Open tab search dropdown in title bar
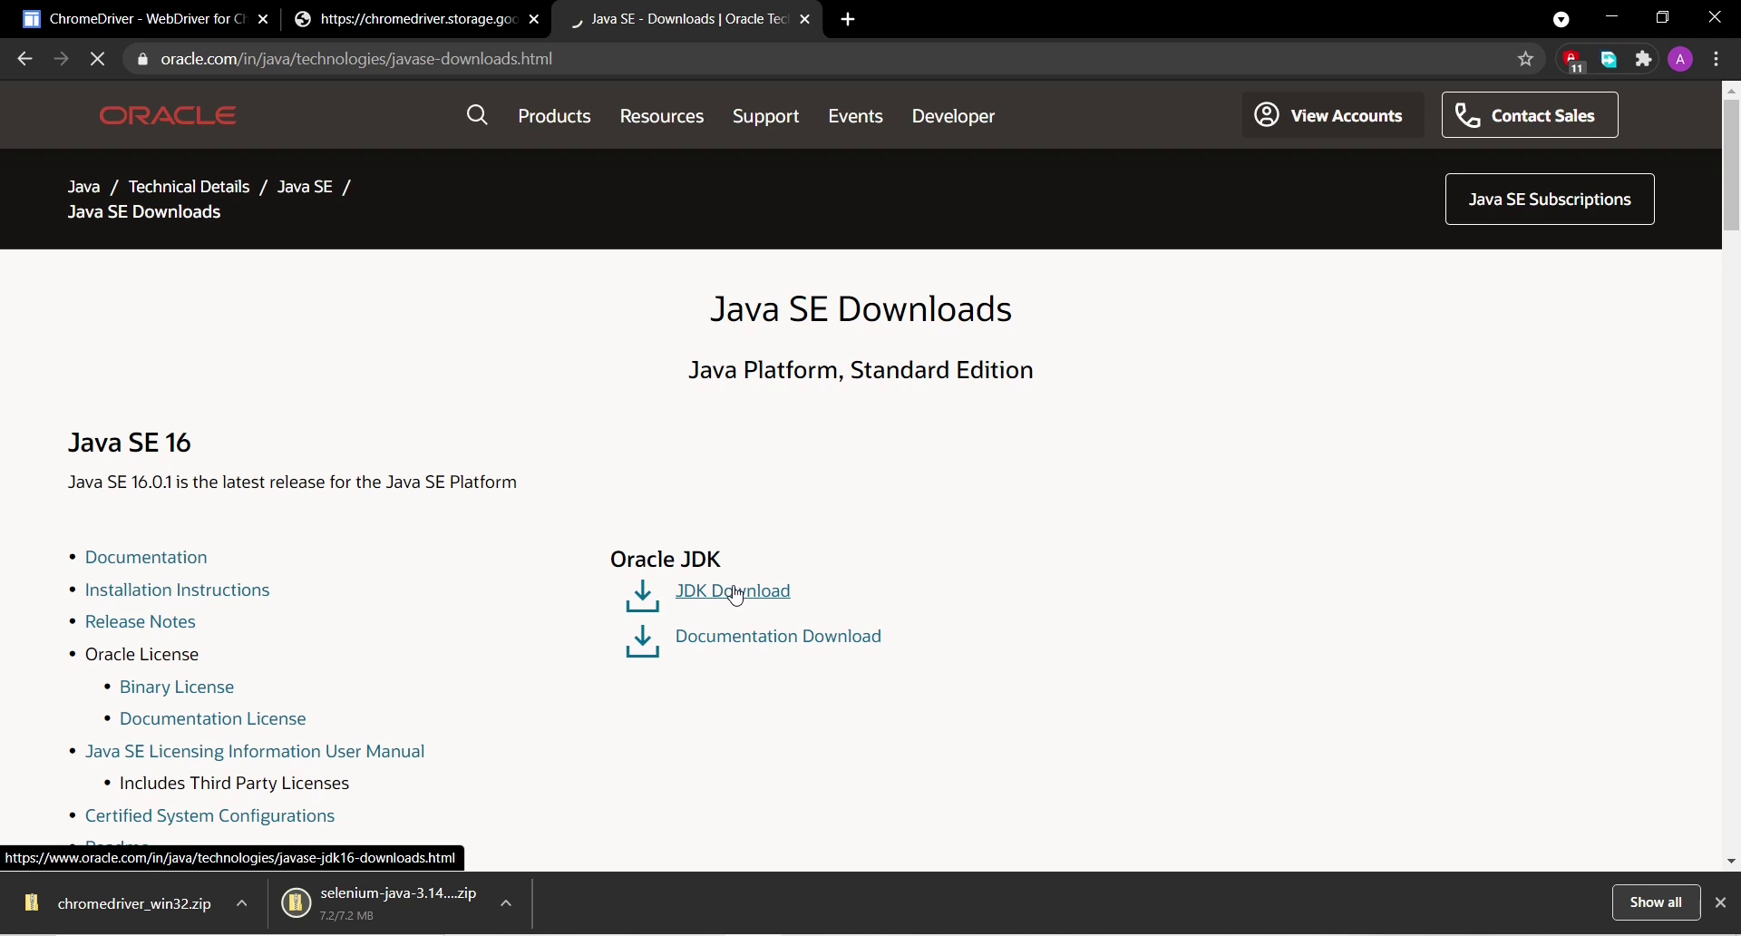Image resolution: width=1741 pixels, height=936 pixels. (x=1561, y=19)
